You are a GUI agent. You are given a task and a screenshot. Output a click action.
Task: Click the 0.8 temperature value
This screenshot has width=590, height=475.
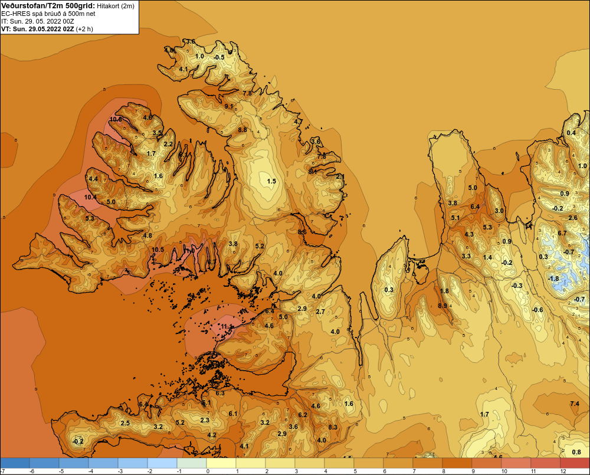pyautogui.click(x=576, y=452)
